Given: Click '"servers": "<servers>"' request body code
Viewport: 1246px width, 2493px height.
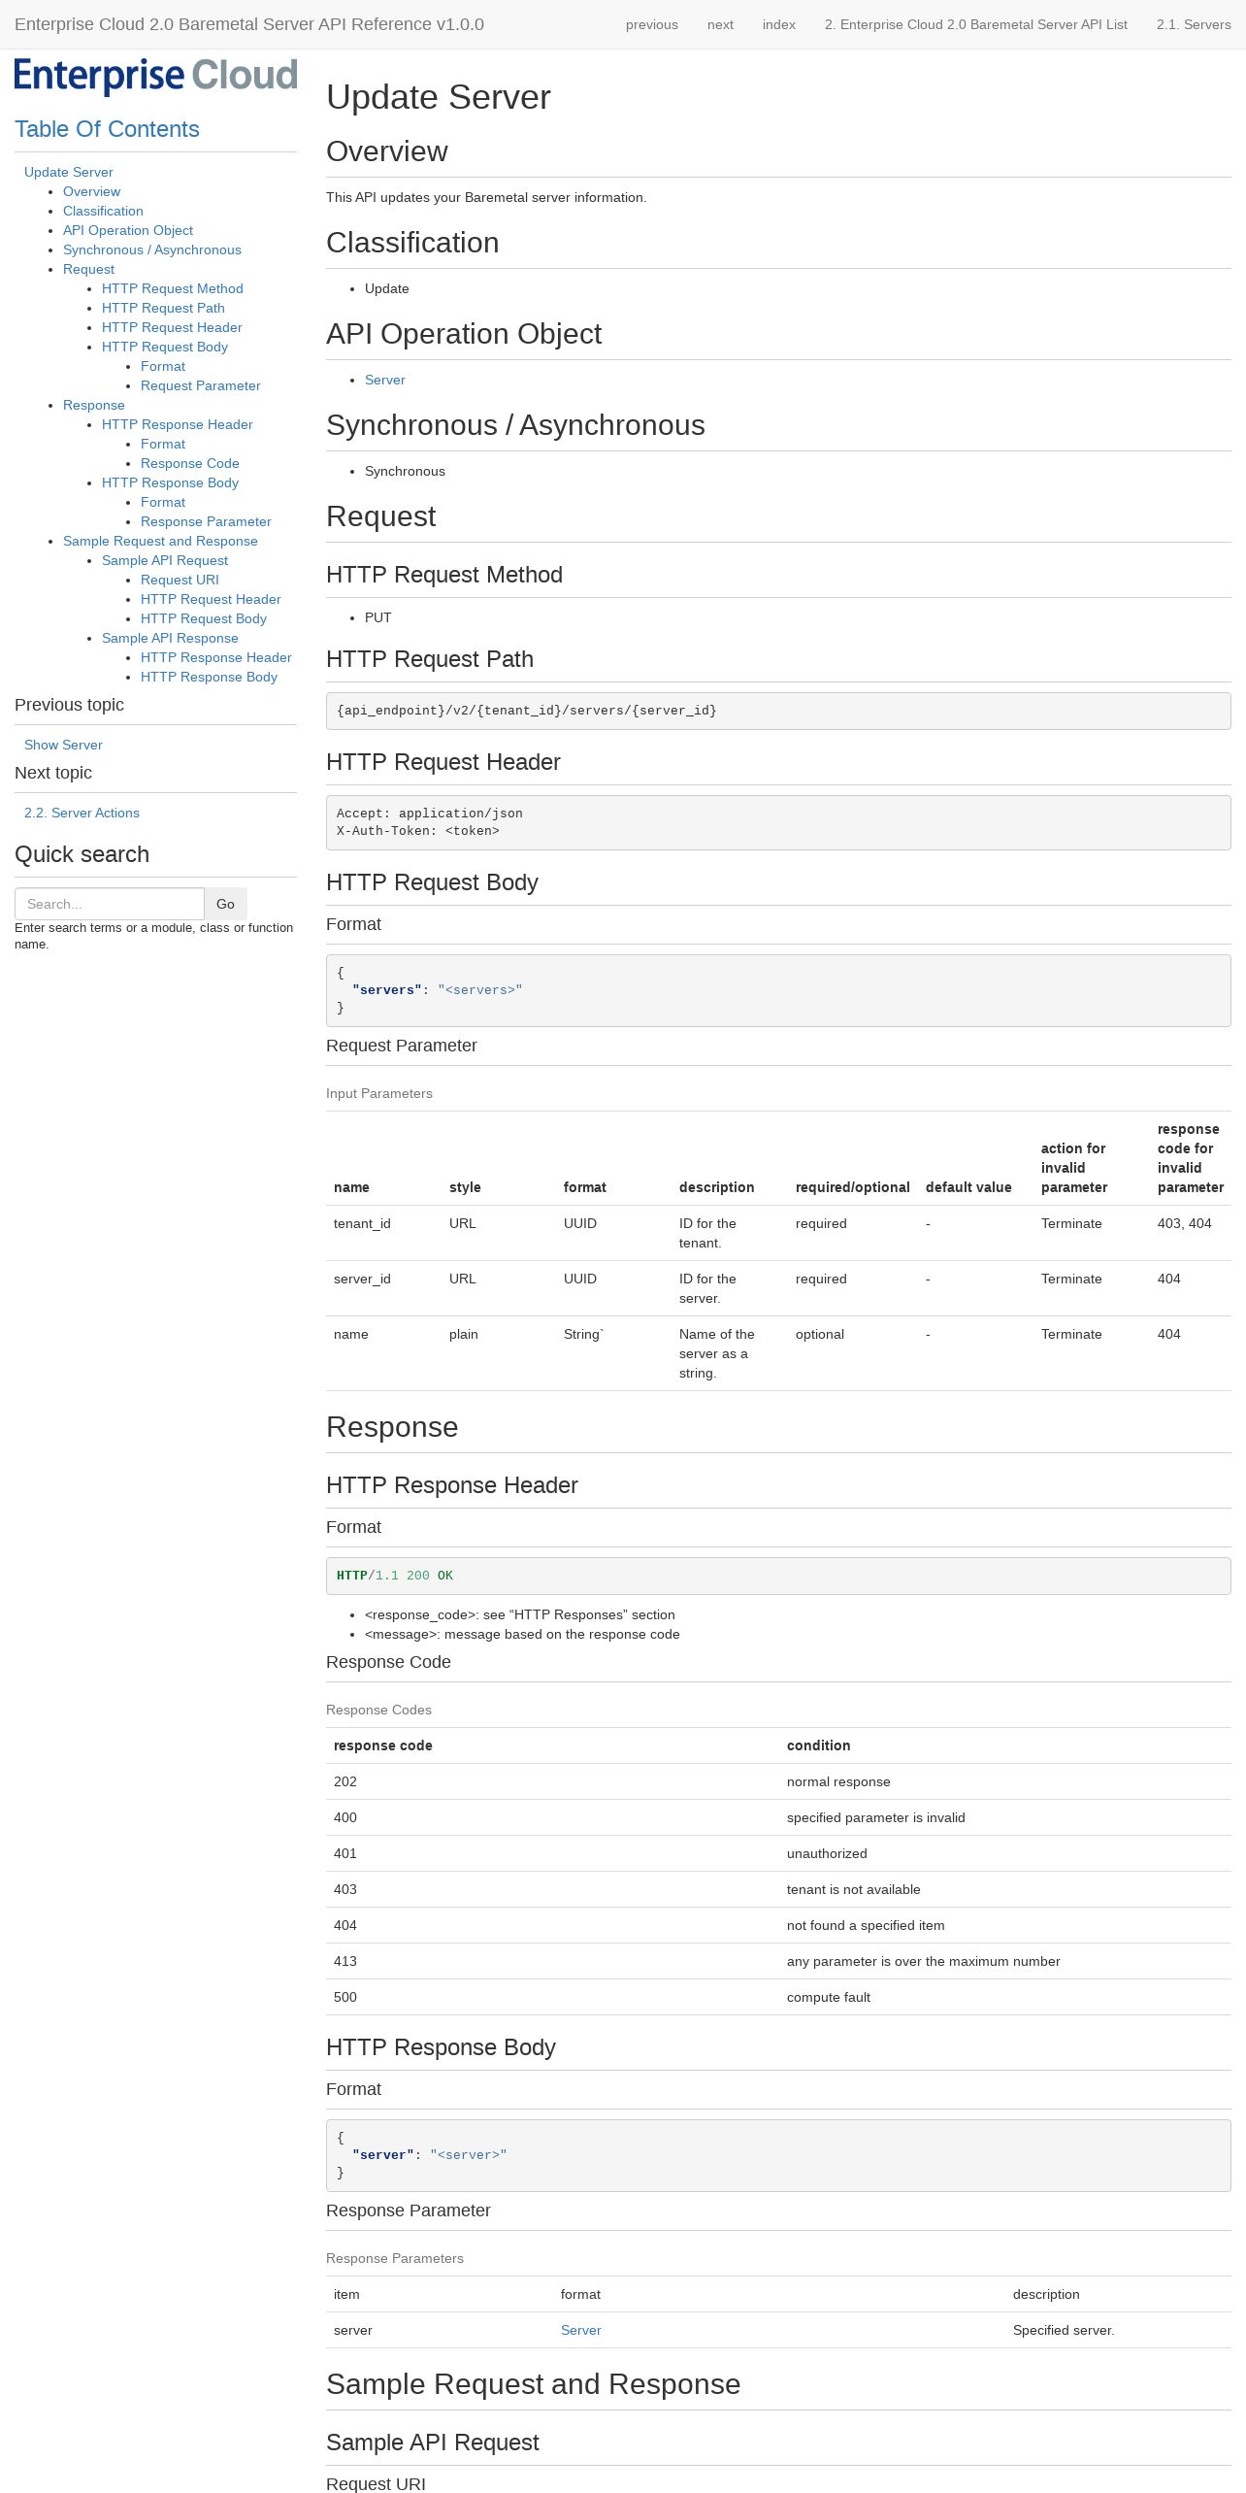Looking at the screenshot, I should [x=437, y=990].
